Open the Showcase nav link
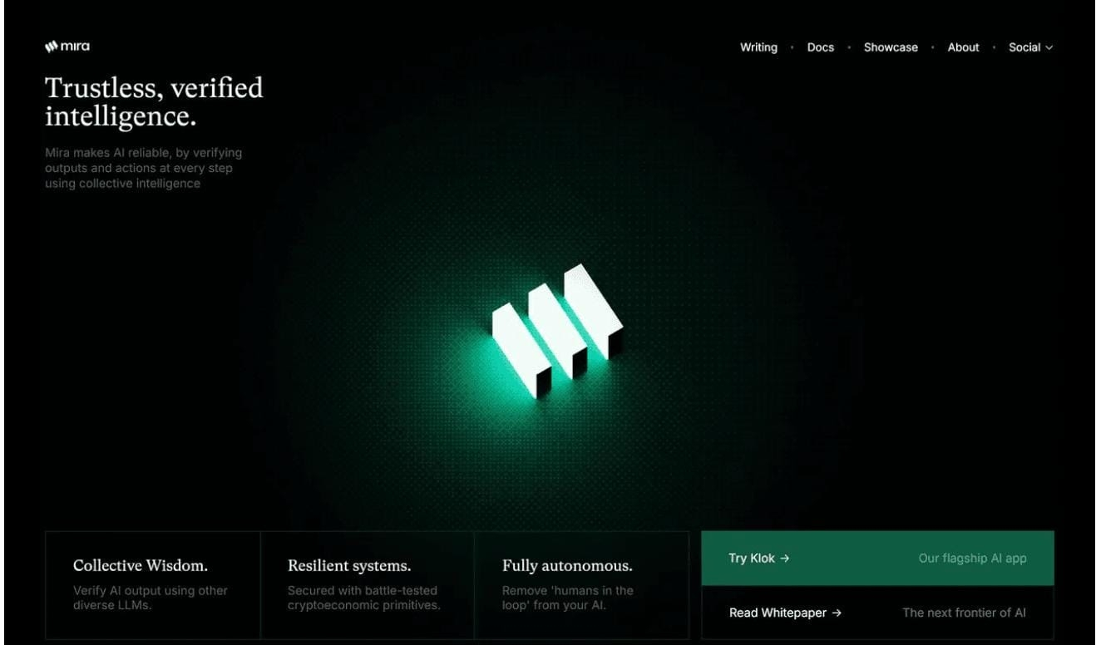 tap(891, 47)
